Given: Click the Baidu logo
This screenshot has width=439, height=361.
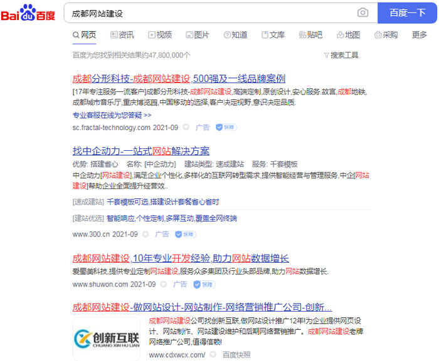Looking at the screenshot, I should [x=28, y=13].
